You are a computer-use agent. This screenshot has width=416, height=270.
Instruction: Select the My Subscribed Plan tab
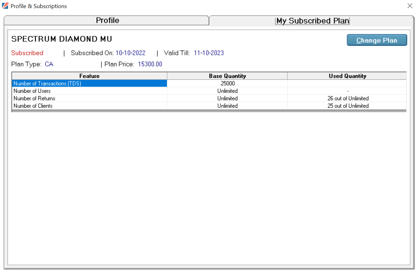point(313,21)
